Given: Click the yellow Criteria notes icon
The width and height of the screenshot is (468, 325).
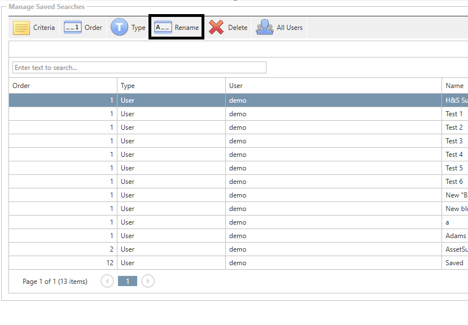Looking at the screenshot, I should pyautogui.click(x=21, y=28).
